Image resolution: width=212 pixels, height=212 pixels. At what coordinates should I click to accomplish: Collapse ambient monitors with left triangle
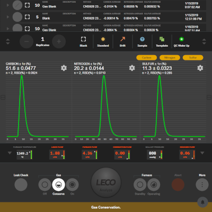10,153
